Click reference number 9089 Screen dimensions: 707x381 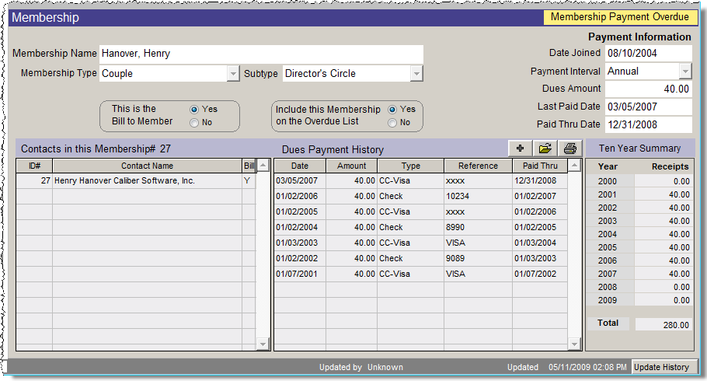455,259
